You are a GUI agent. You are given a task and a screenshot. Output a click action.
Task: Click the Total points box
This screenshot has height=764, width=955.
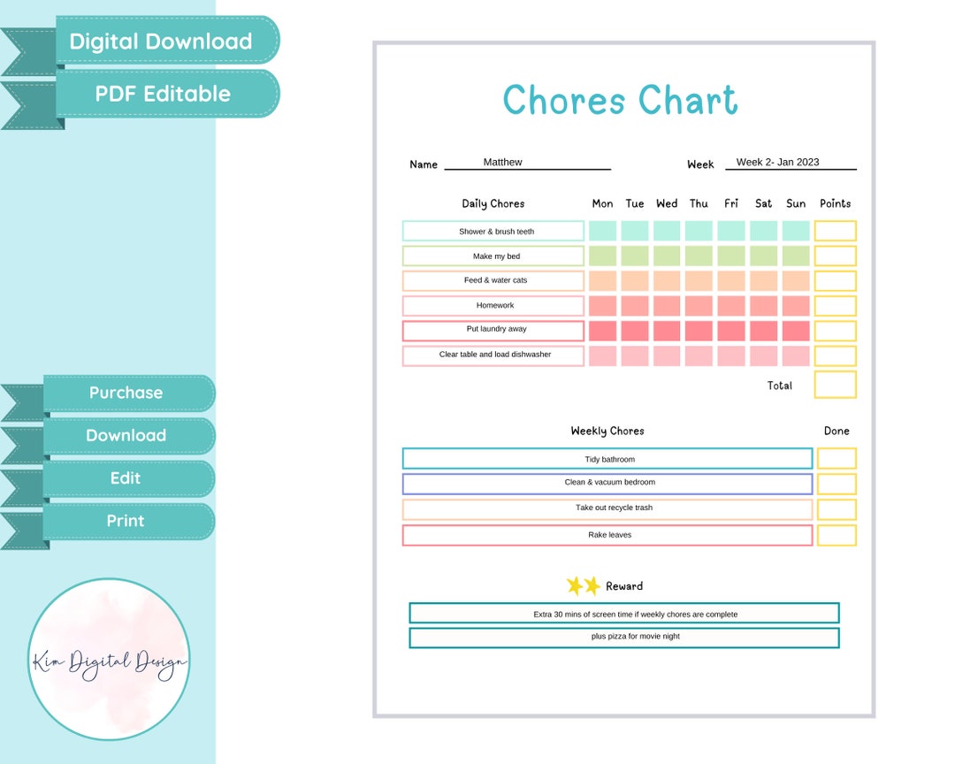point(835,385)
